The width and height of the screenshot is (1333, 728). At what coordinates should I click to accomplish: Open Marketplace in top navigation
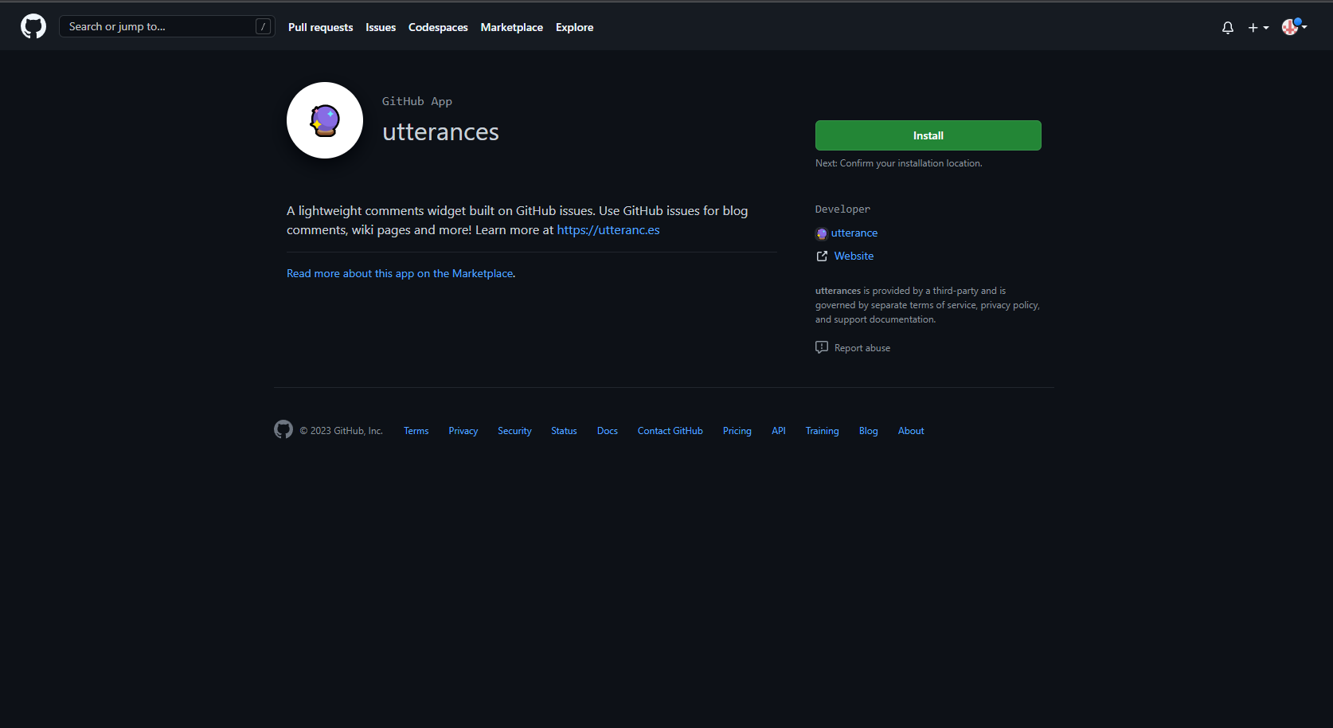click(512, 27)
